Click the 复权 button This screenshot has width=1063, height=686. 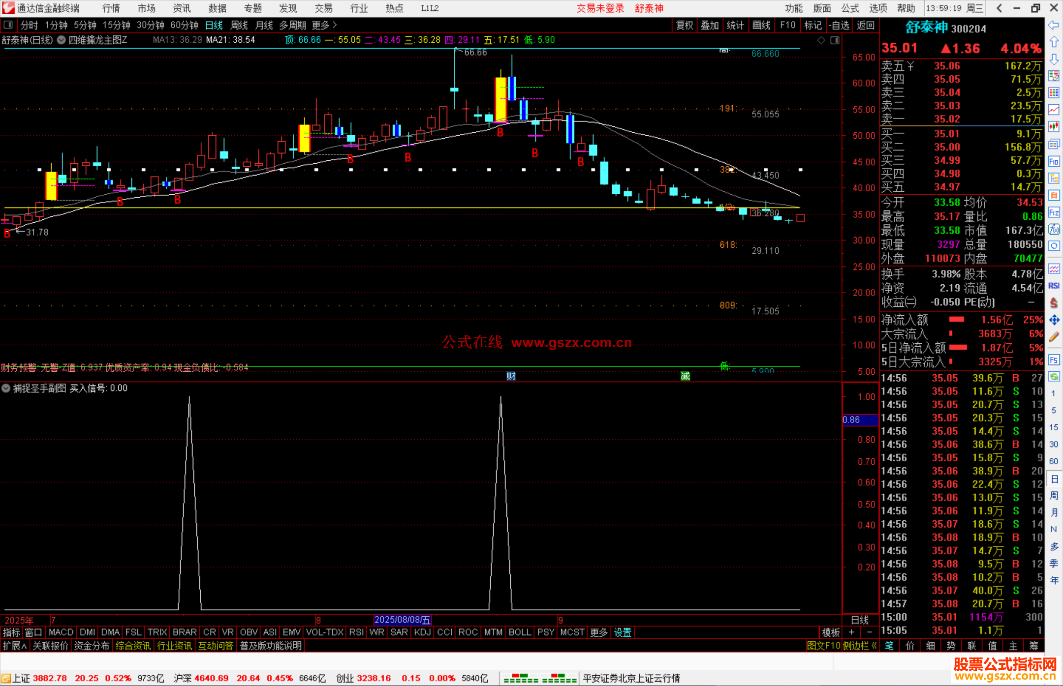point(684,25)
